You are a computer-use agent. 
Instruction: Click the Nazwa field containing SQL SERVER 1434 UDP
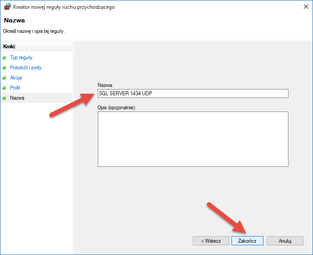[x=193, y=93]
